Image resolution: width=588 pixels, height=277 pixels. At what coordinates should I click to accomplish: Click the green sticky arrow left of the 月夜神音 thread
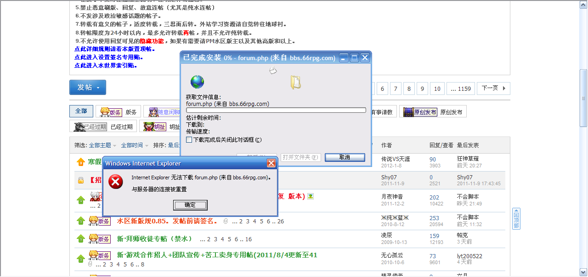coord(81,199)
